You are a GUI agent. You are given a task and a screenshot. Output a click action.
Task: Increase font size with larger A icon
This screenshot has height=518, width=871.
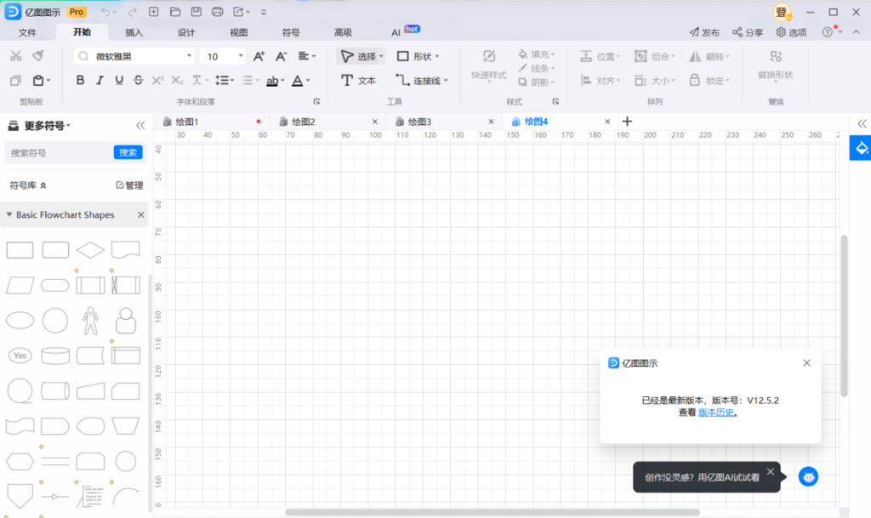coord(259,56)
